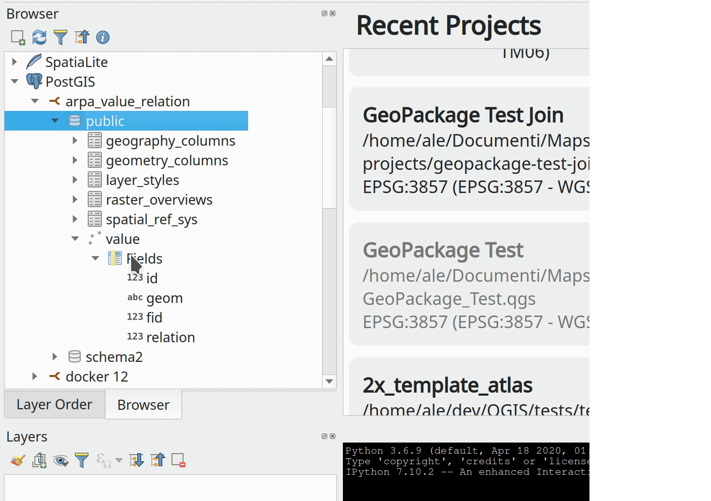Click the Add Group icon in Layers
Image resolution: width=711 pixels, height=501 pixels.
[39, 460]
